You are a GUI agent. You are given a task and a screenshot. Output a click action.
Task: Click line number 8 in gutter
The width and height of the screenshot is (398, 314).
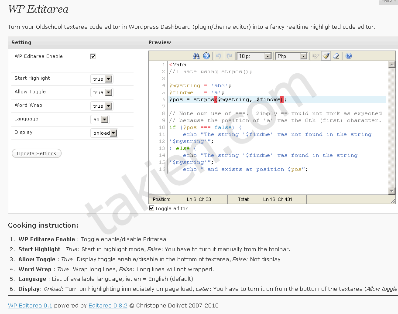[164, 113]
